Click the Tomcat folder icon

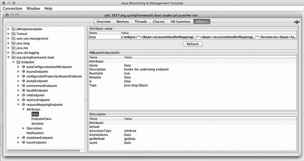click(x=14, y=34)
